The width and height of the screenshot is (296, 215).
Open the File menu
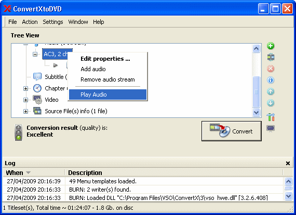pyautogui.click(x=12, y=22)
